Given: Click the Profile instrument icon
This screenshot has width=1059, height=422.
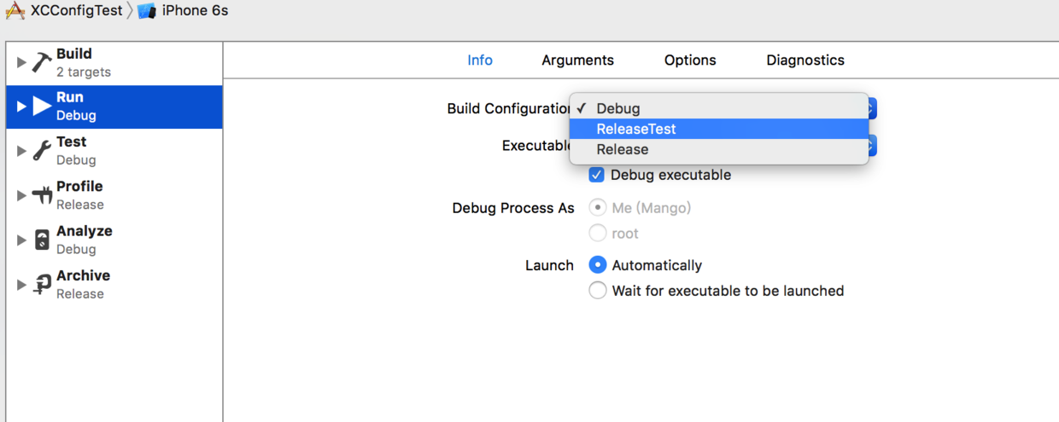Looking at the screenshot, I should [x=42, y=195].
